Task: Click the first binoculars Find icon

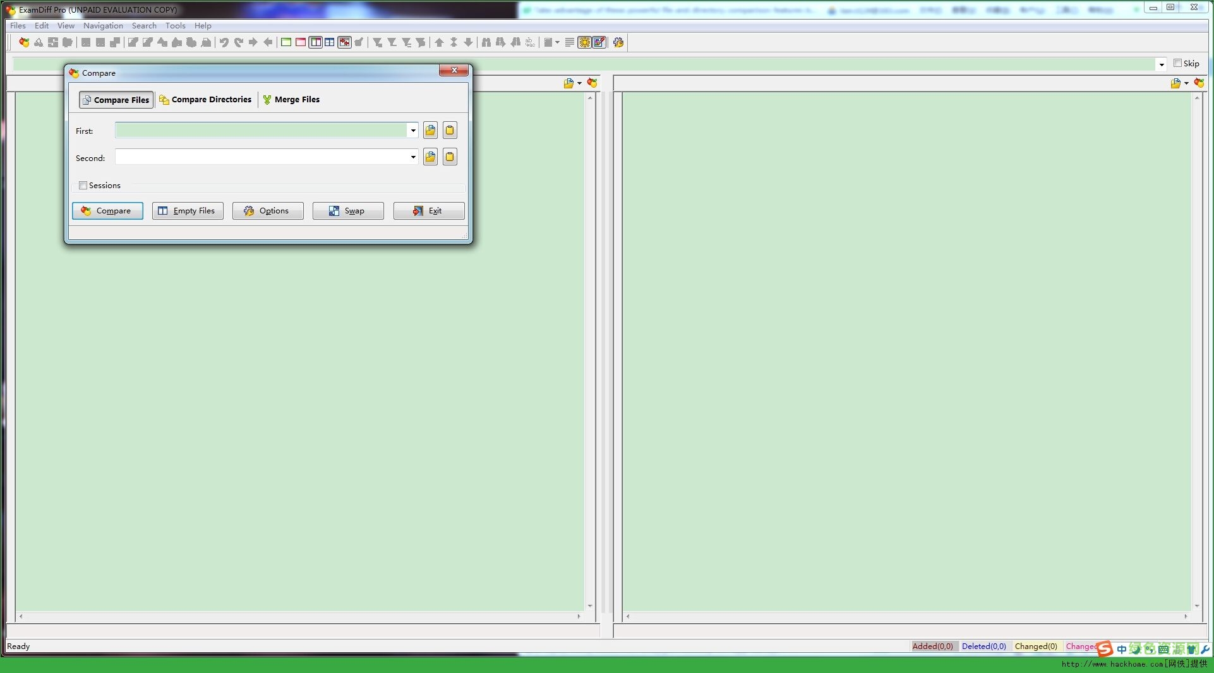Action: coord(486,42)
